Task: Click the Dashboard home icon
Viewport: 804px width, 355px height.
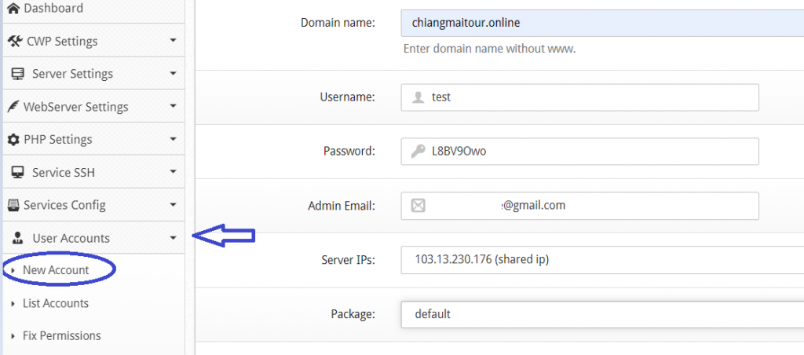Action: (x=12, y=8)
